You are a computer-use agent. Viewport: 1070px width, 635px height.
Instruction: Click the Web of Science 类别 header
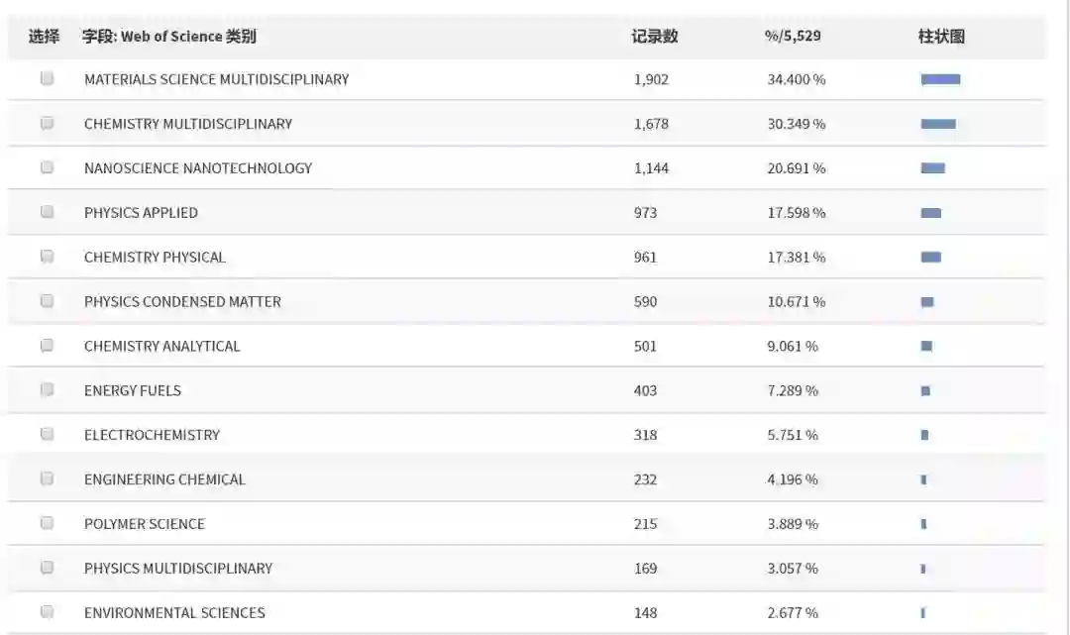(169, 37)
